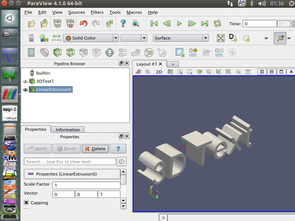Click the properties help question button
The width and height of the screenshot is (295, 221).
click(118, 149)
